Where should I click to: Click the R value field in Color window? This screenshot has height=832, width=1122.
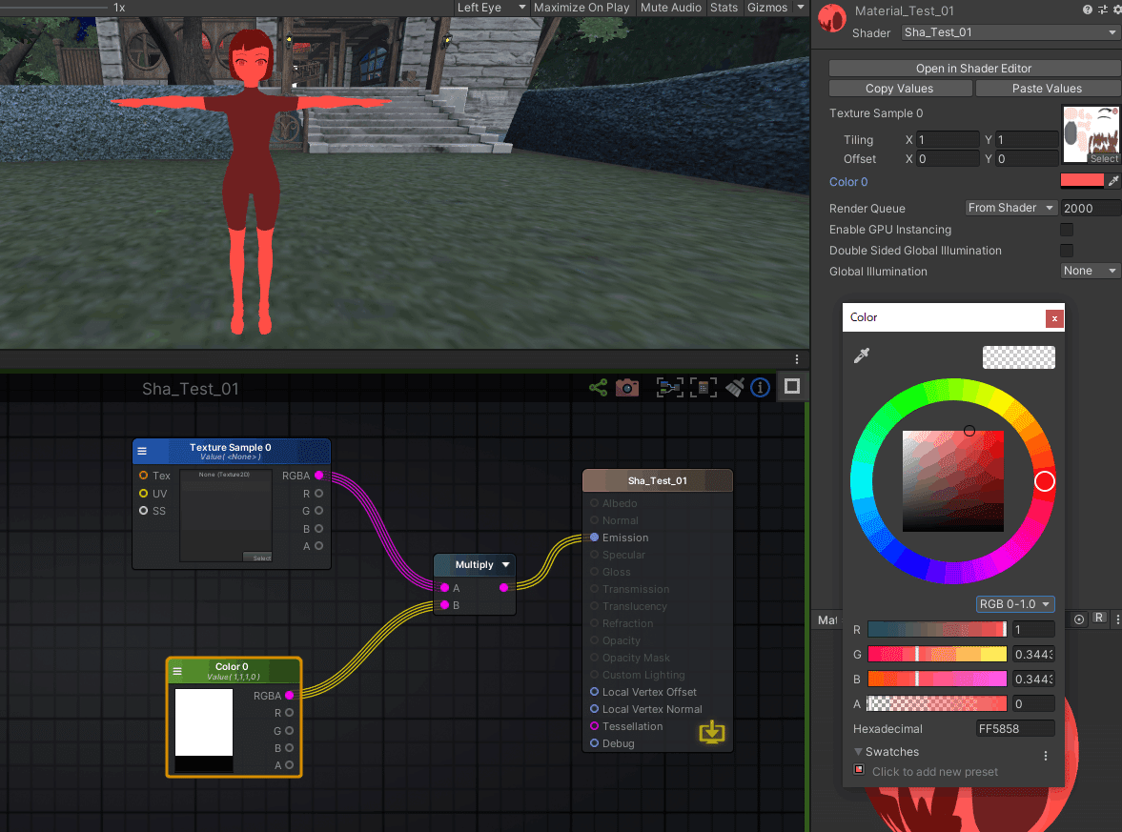1033,629
